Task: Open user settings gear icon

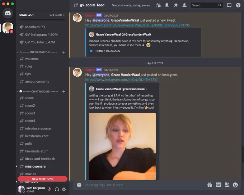Action: (64, 189)
